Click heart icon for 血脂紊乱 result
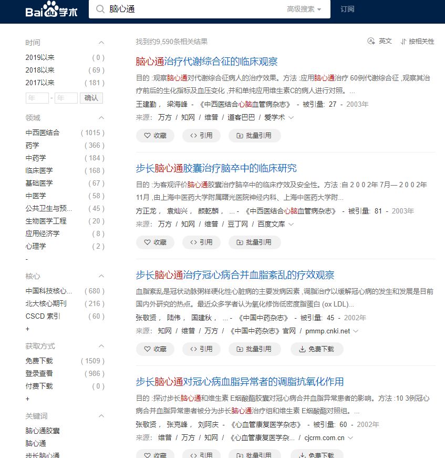This screenshot has width=445, height=458. point(147,349)
